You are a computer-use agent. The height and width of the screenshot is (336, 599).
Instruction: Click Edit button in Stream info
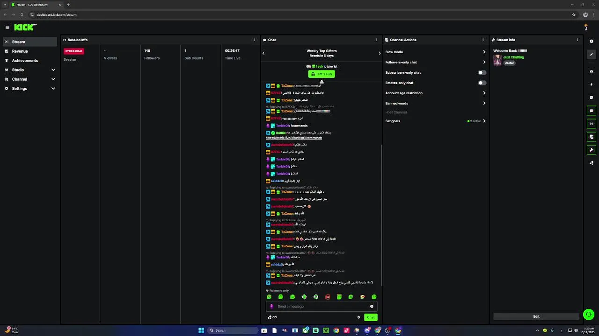coord(536,316)
